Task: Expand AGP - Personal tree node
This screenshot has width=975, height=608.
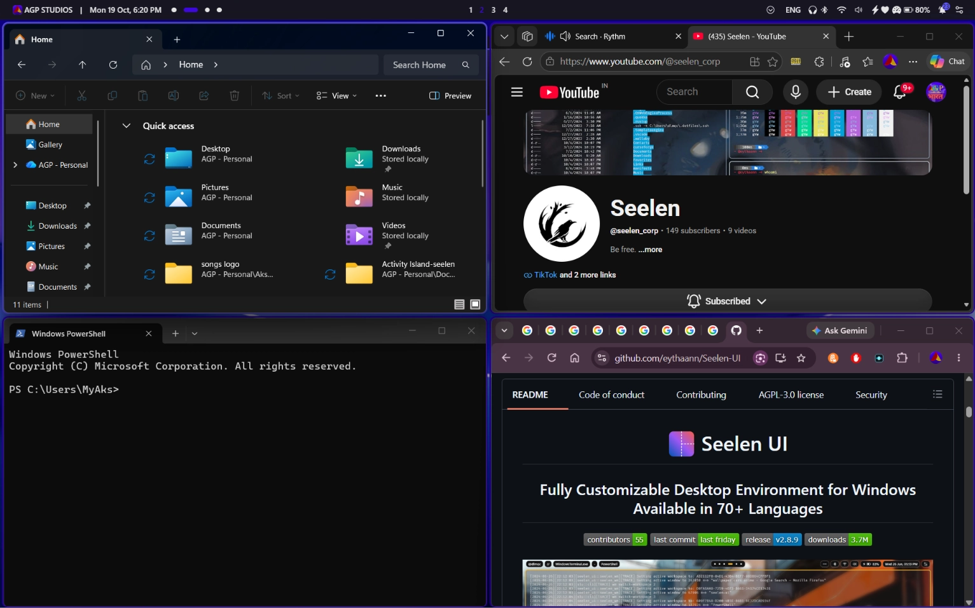Action: coord(15,165)
